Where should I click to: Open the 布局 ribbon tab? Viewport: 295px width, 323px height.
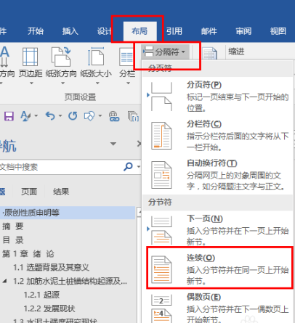tap(140, 31)
